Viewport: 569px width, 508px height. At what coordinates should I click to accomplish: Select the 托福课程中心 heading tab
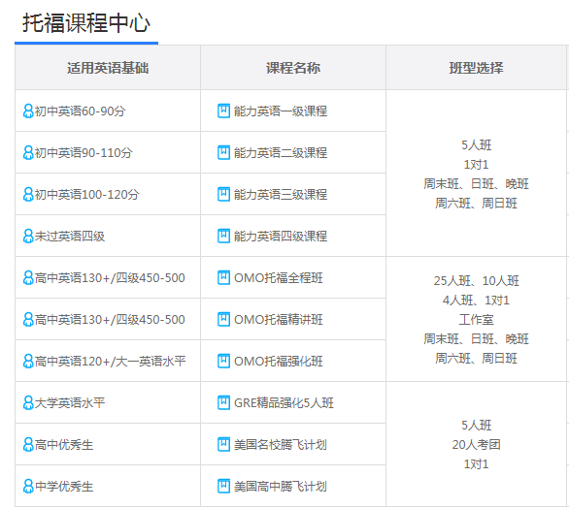pyautogui.click(x=86, y=23)
